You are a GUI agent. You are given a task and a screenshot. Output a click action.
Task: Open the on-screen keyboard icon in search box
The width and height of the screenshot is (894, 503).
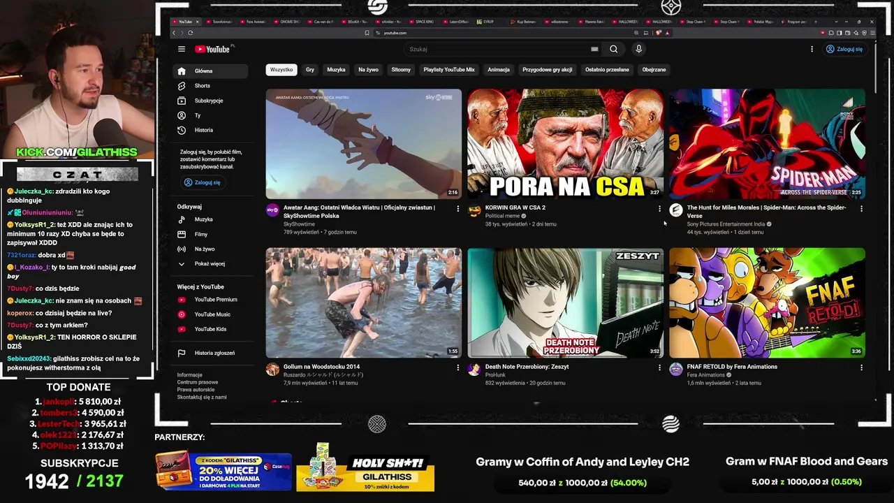(594, 49)
